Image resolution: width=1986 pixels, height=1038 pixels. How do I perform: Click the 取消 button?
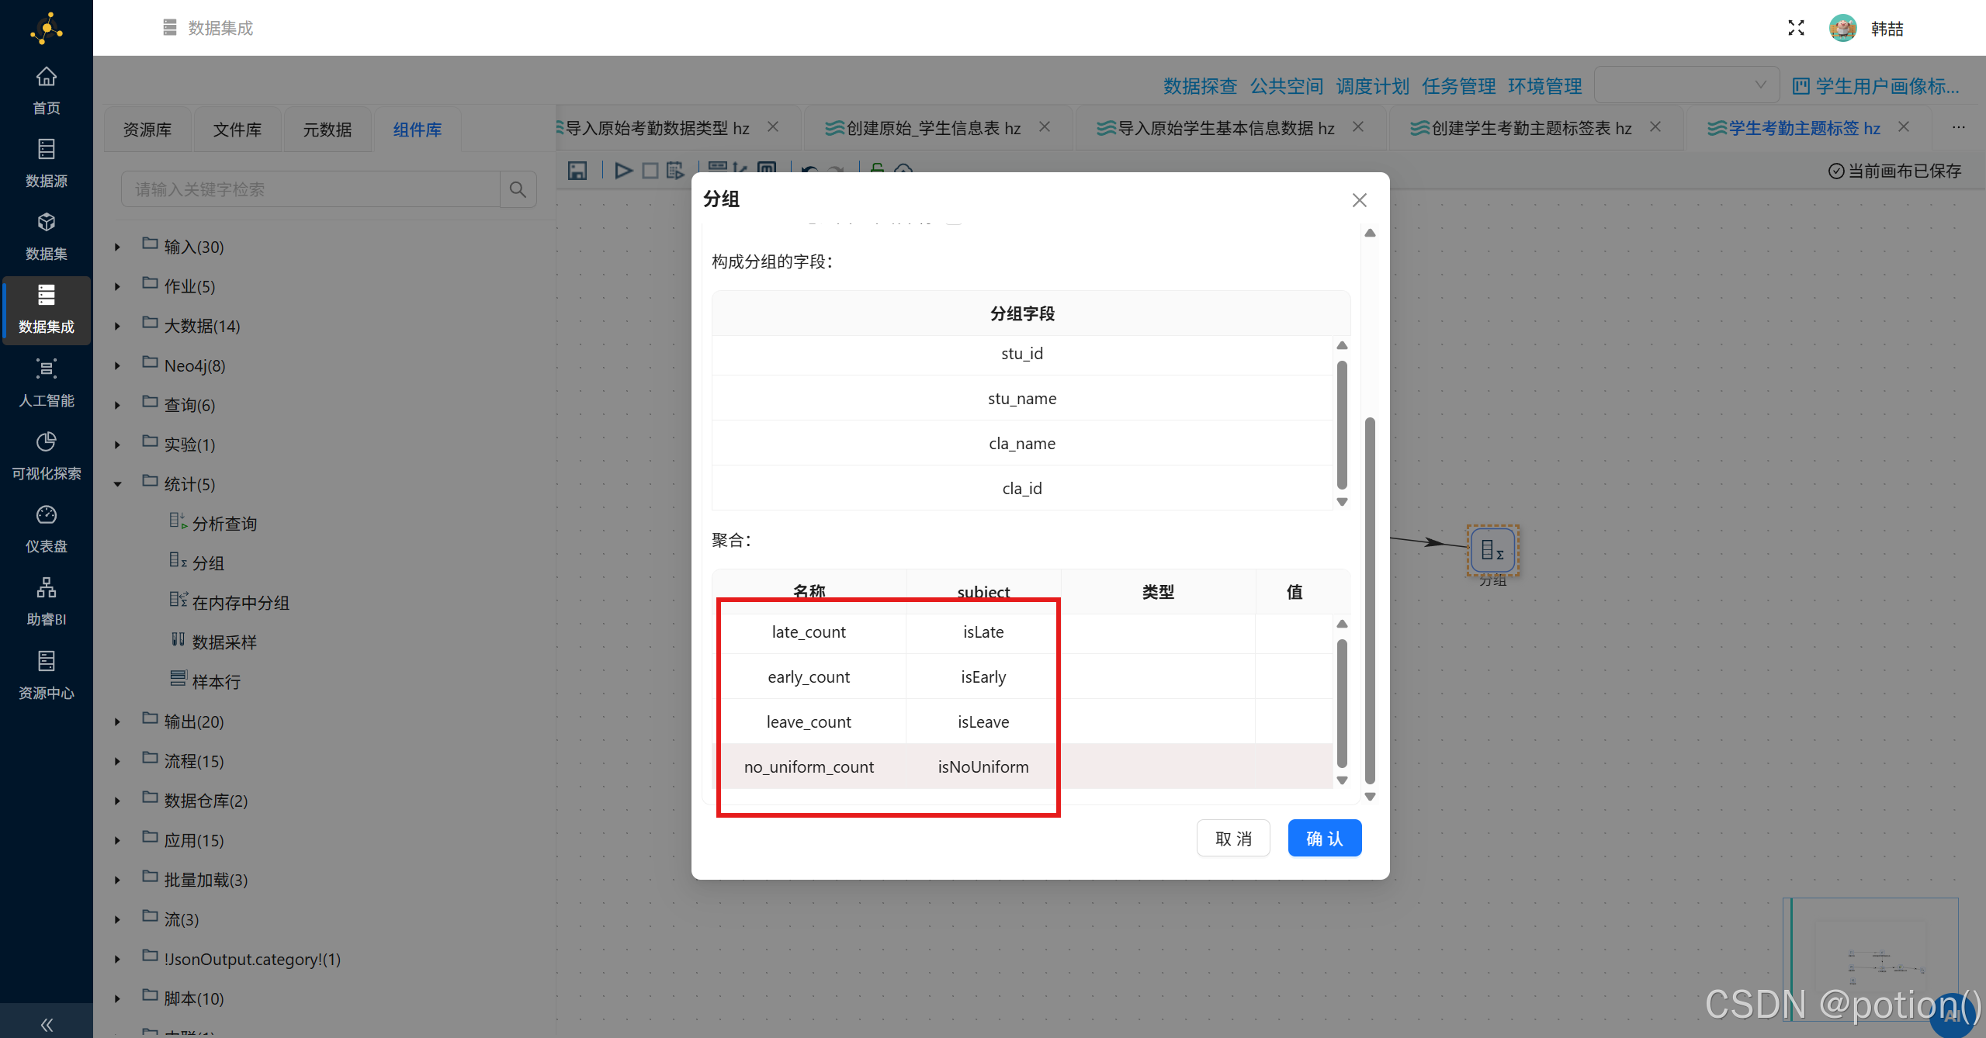1233,838
